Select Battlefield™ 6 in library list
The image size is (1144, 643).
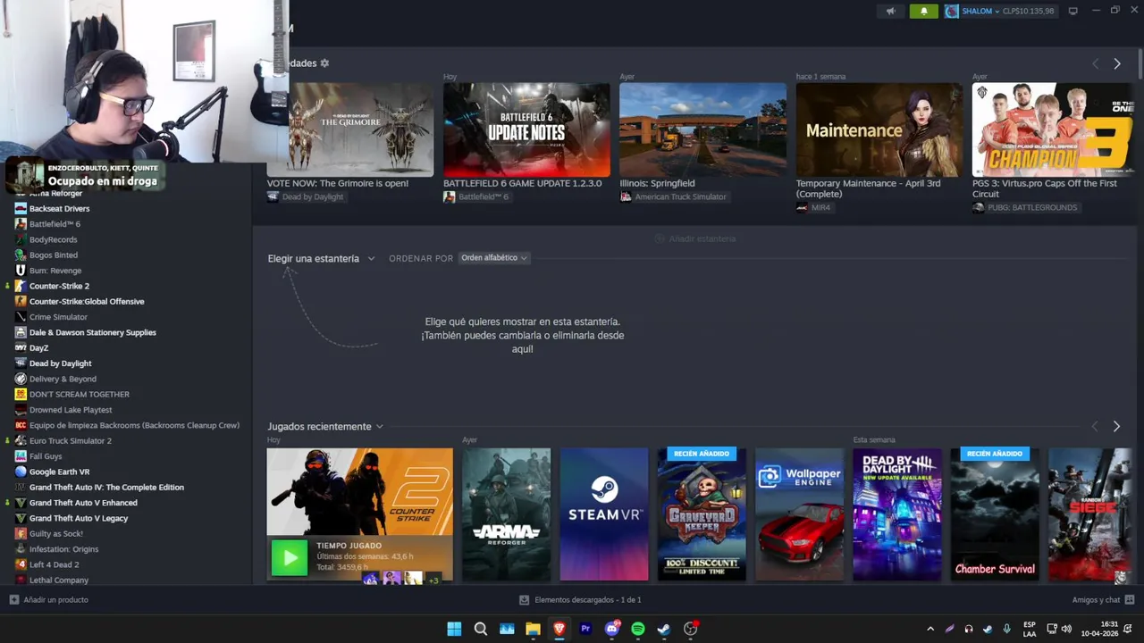(x=55, y=224)
